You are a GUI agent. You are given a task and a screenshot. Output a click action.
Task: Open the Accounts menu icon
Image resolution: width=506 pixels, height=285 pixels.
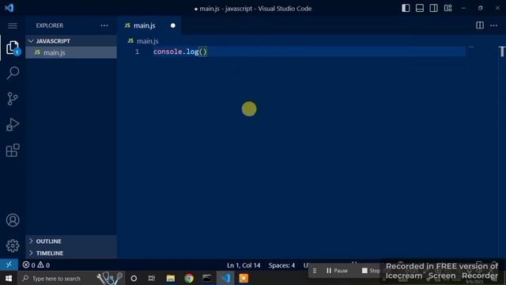tap(13, 220)
